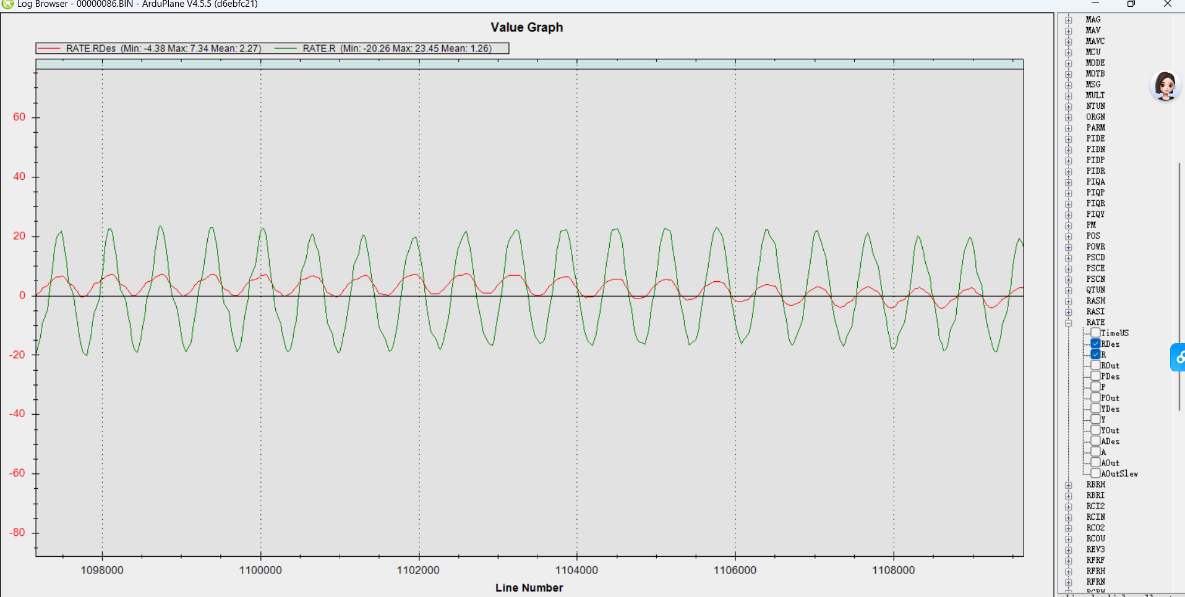The image size is (1185, 597).
Task: Uncheck the R checkbox under RATE
Action: 1095,354
